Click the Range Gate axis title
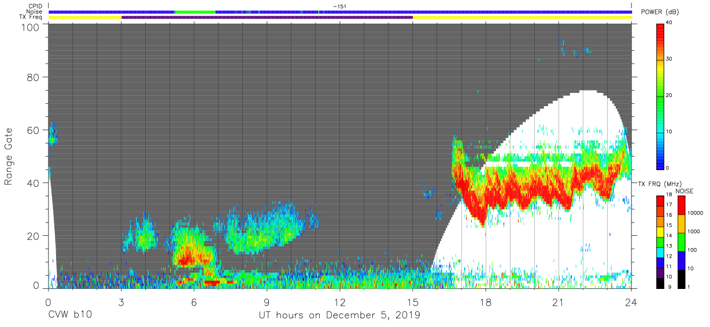This screenshot has height=327, width=710. coord(9,157)
